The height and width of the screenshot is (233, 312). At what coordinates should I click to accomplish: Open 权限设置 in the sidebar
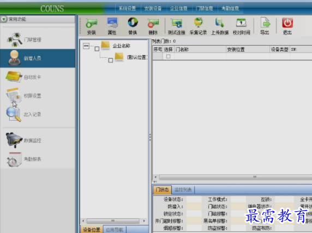[38, 96]
